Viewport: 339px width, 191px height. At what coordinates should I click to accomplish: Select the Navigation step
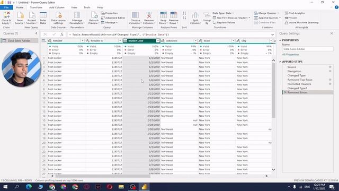(x=295, y=71)
